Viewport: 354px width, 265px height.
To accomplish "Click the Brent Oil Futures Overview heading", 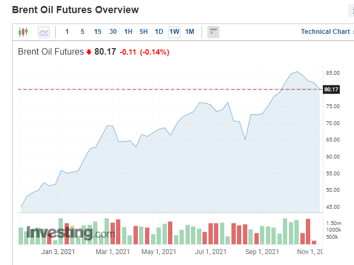I will click(76, 10).
